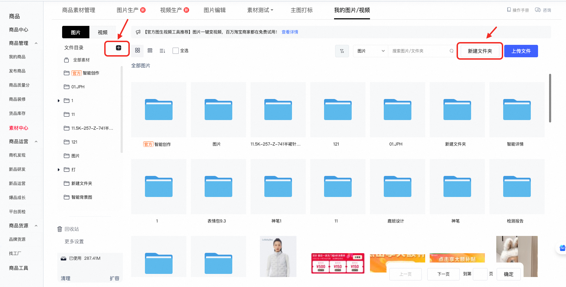Open the sort order icon
This screenshot has width=566, height=287.
click(x=162, y=51)
